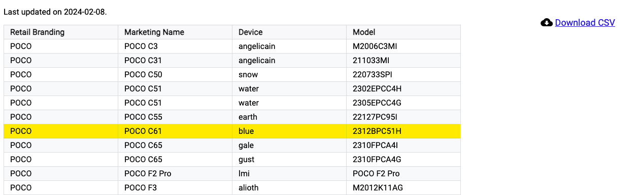Select the alioth device cell
The height and width of the screenshot is (195, 640).
289,188
